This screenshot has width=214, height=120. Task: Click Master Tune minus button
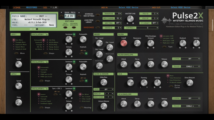tap(128, 23)
